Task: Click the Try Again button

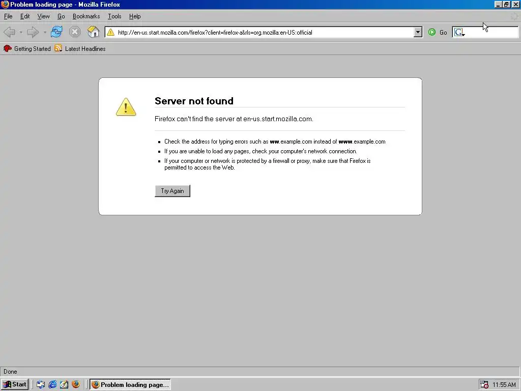Action: (172, 191)
